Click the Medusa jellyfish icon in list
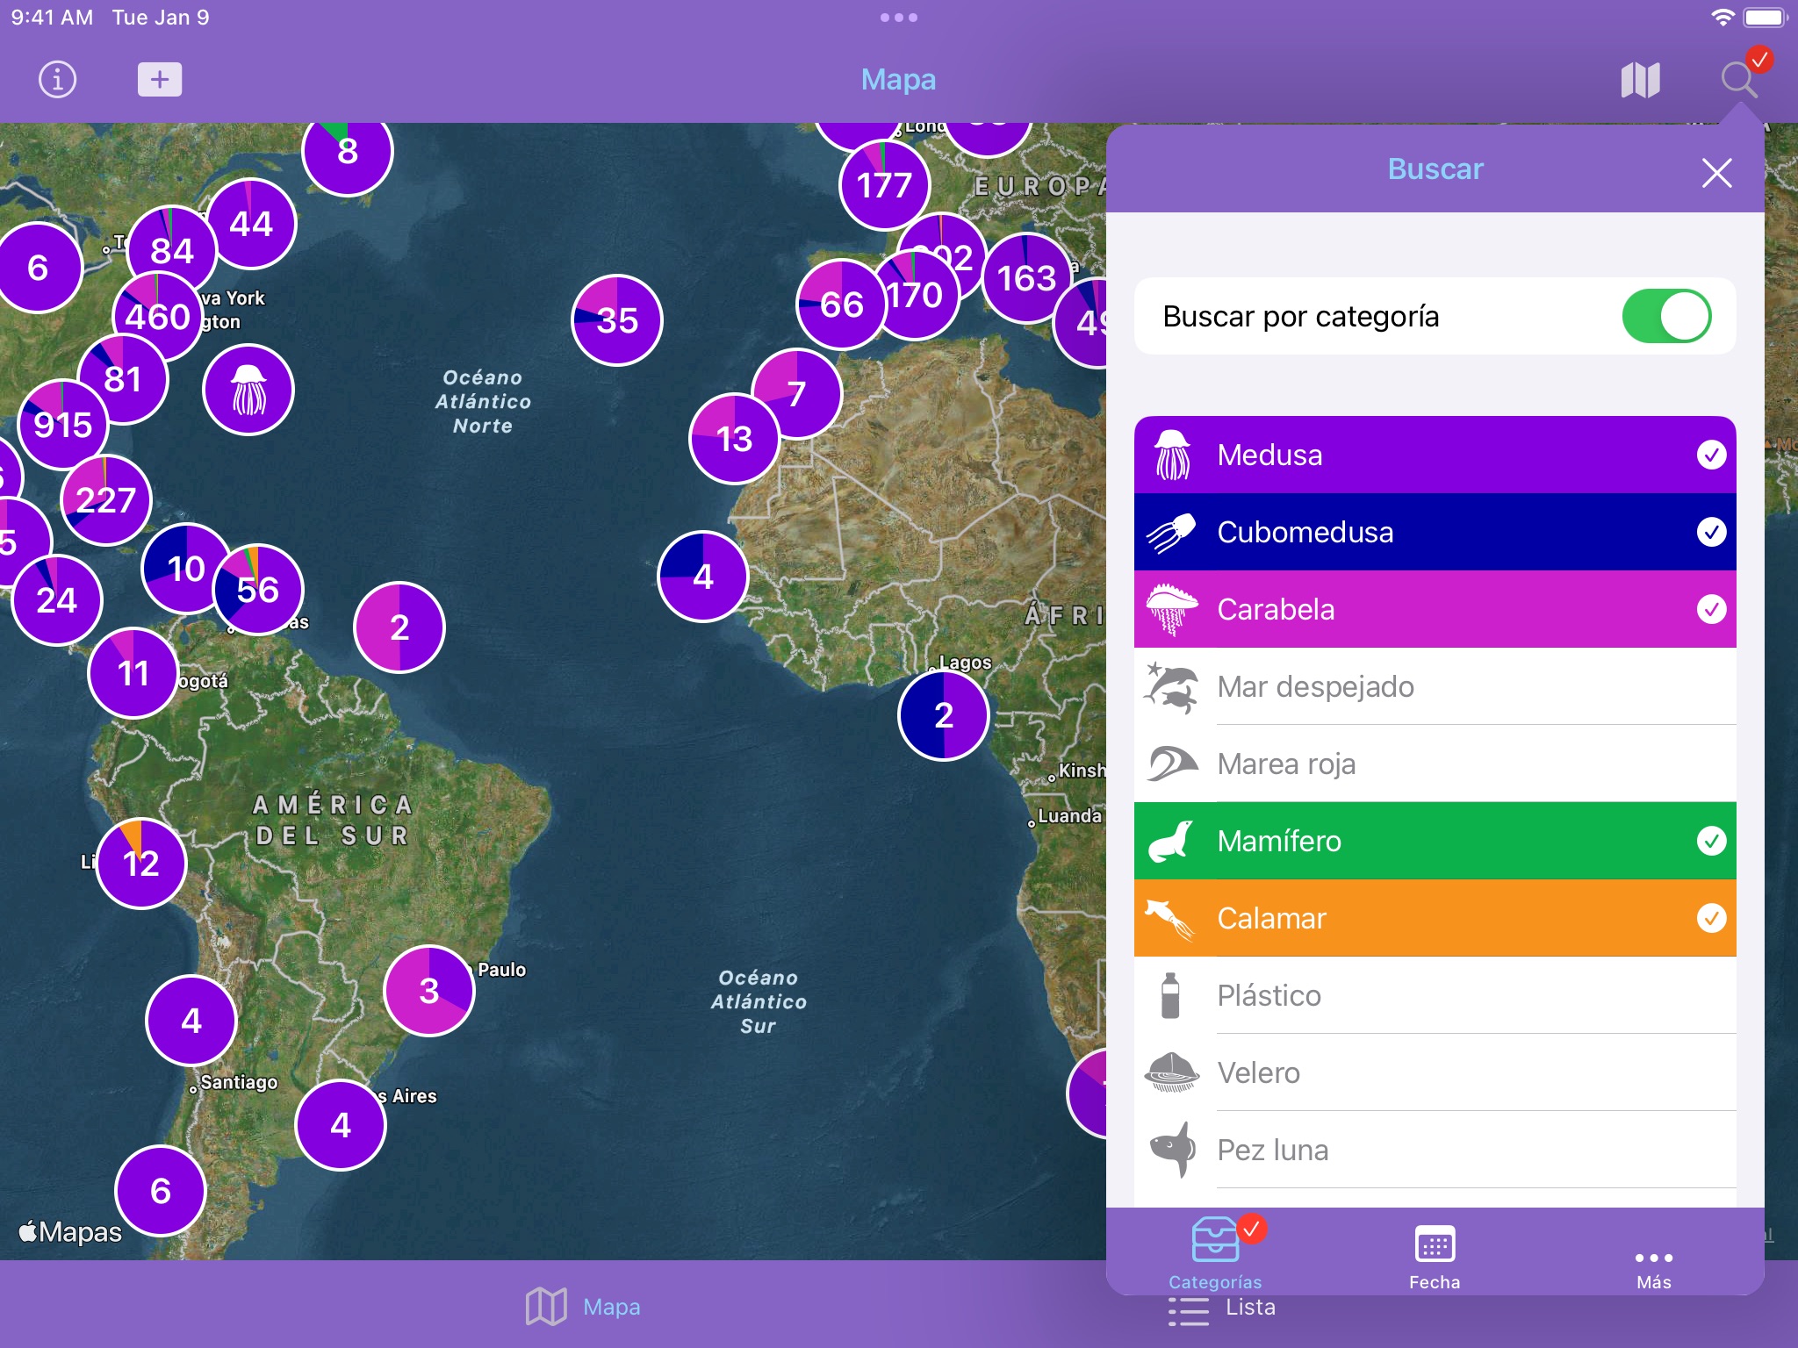 coord(1172,455)
